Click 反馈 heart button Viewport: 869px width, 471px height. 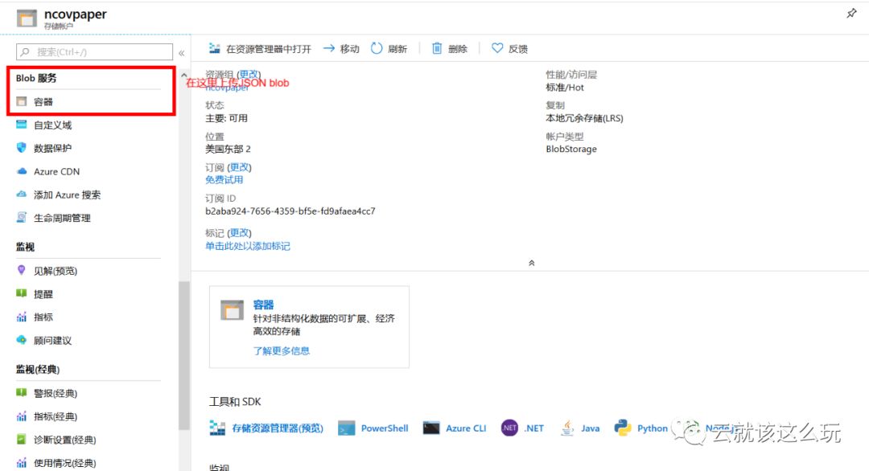509,49
